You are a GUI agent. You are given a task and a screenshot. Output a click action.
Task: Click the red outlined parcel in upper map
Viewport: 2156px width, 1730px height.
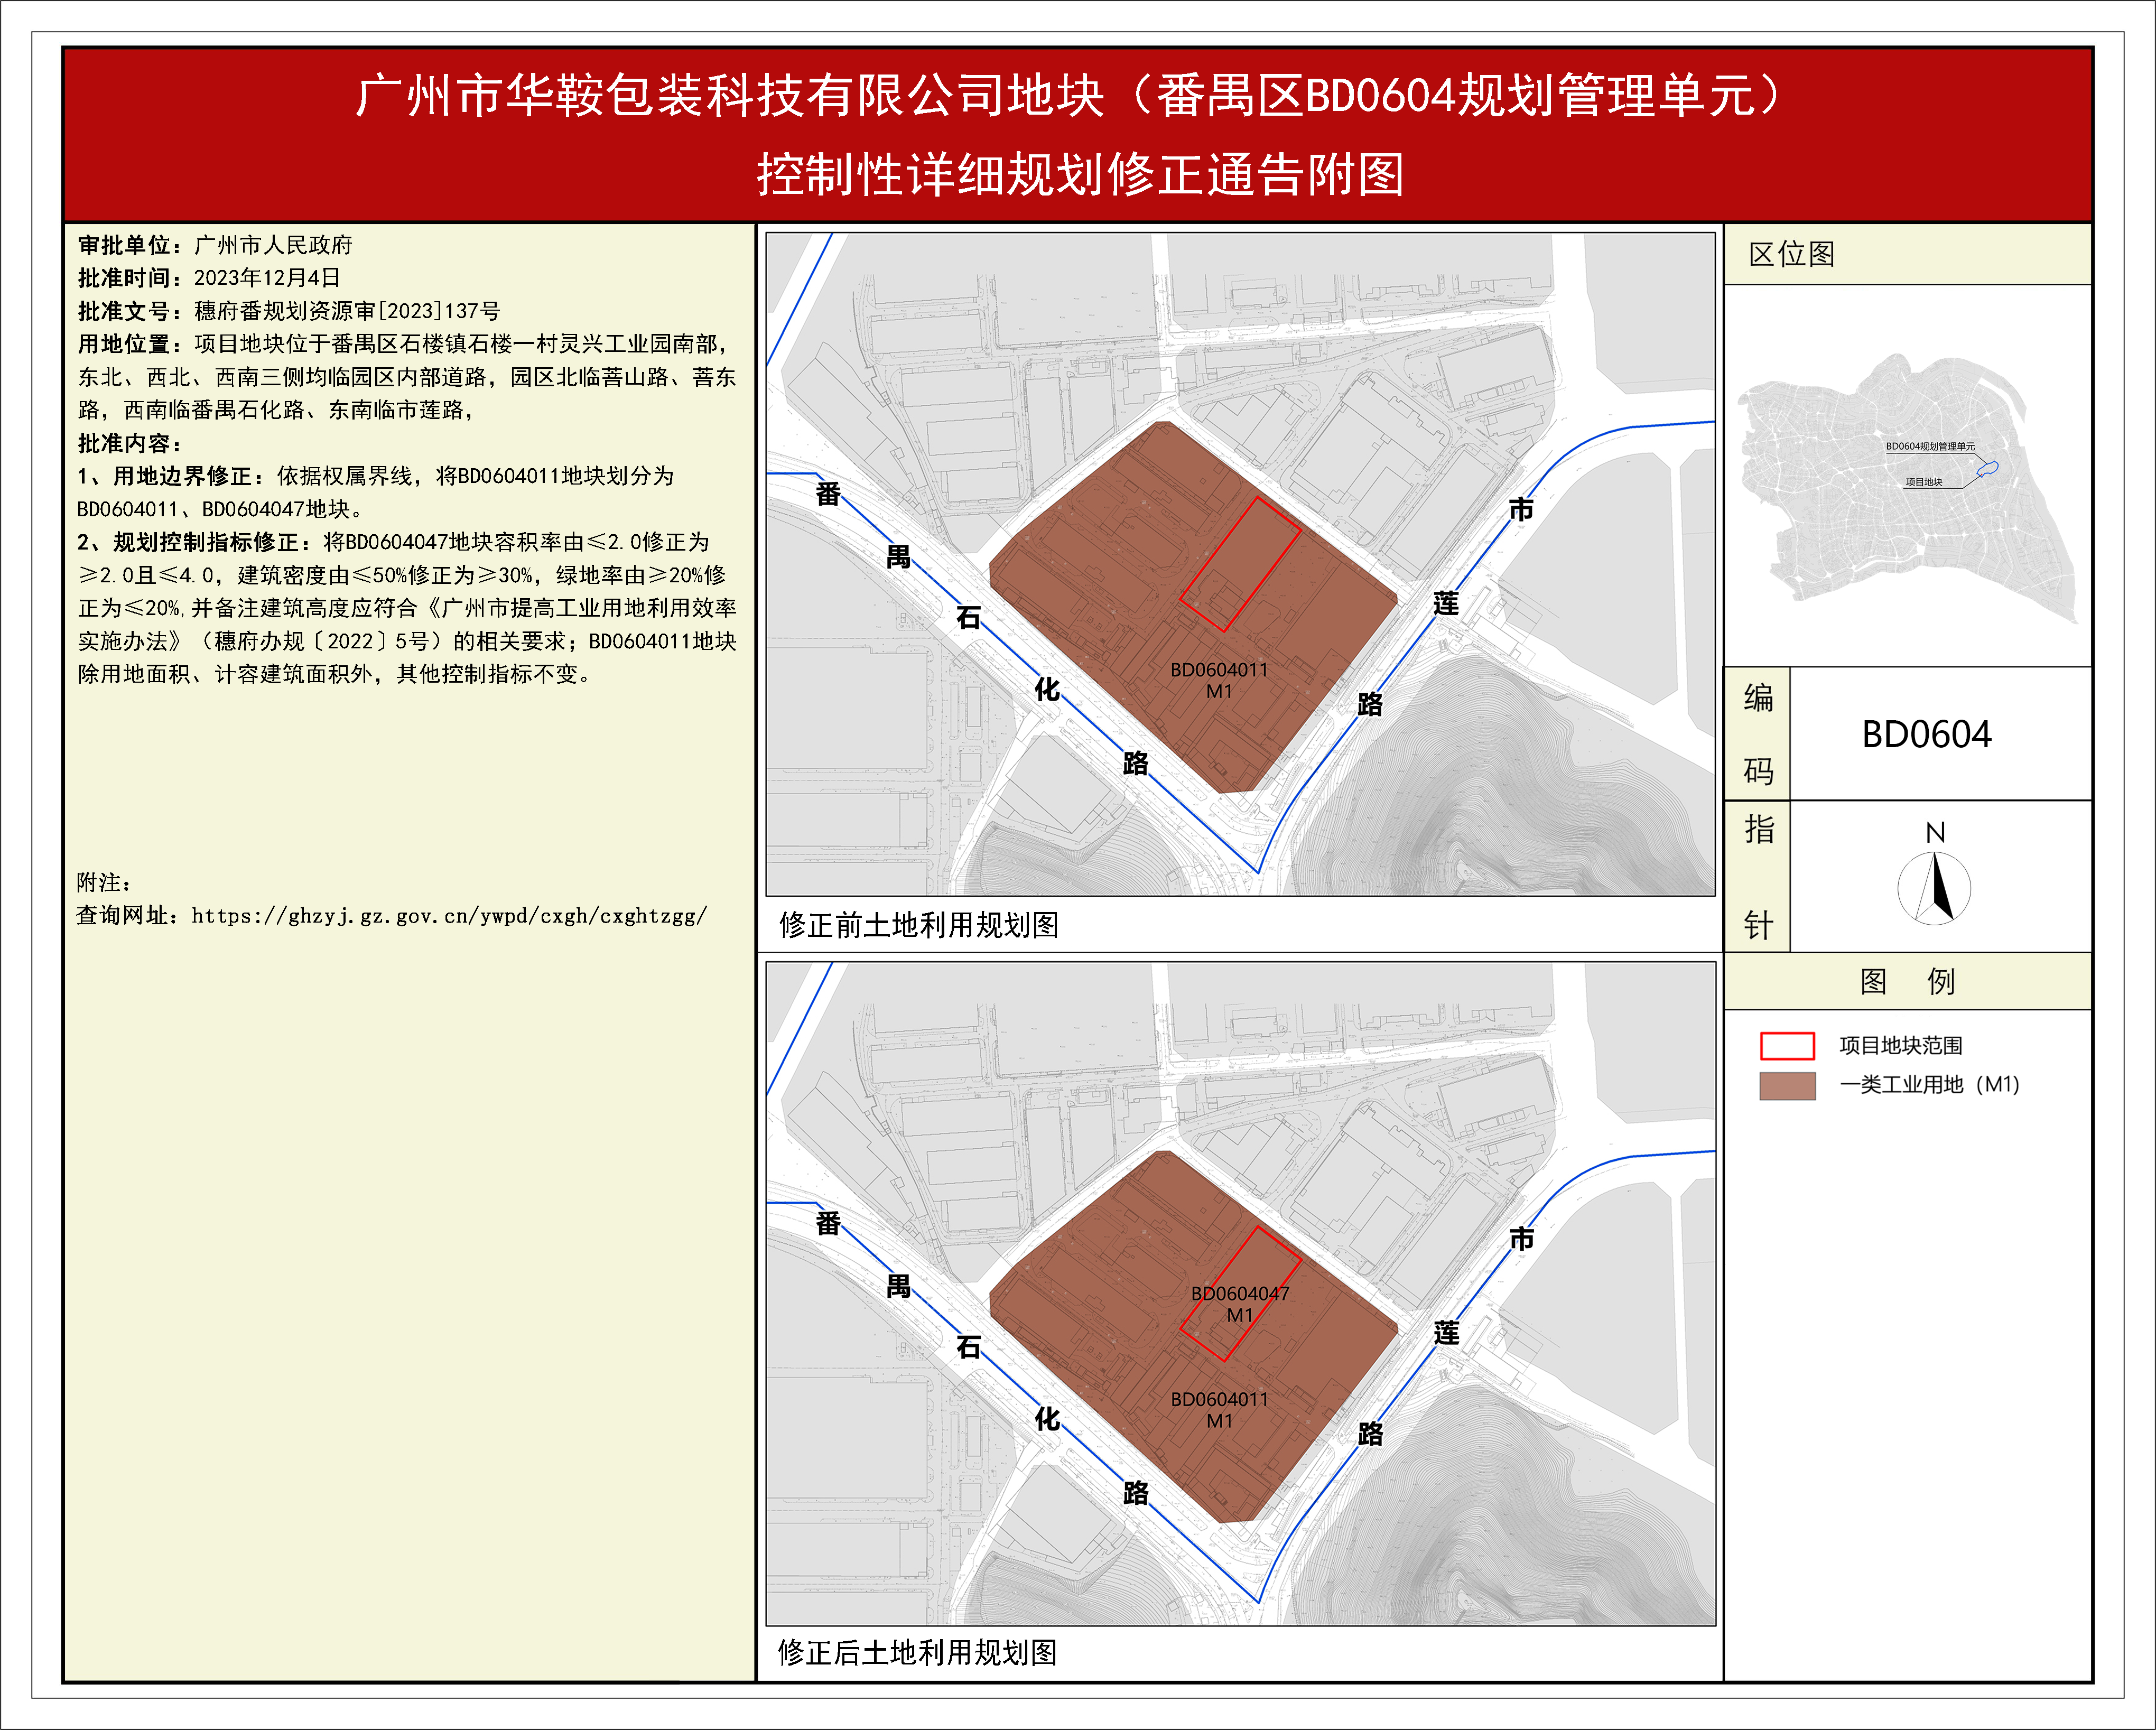tap(1240, 565)
